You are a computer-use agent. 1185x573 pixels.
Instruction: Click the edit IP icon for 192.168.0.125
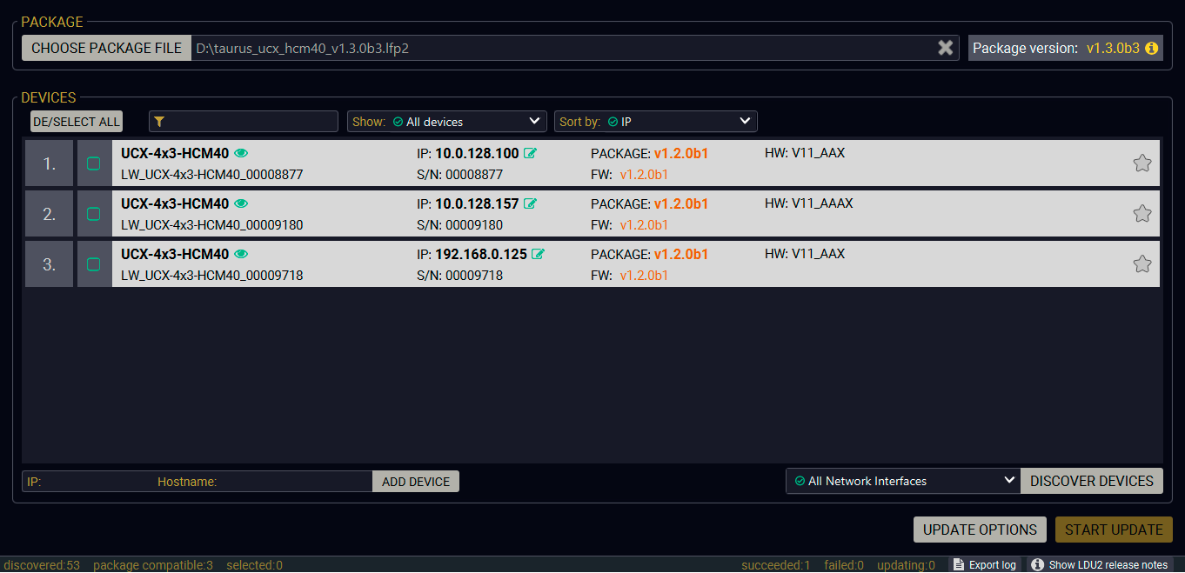(x=538, y=255)
